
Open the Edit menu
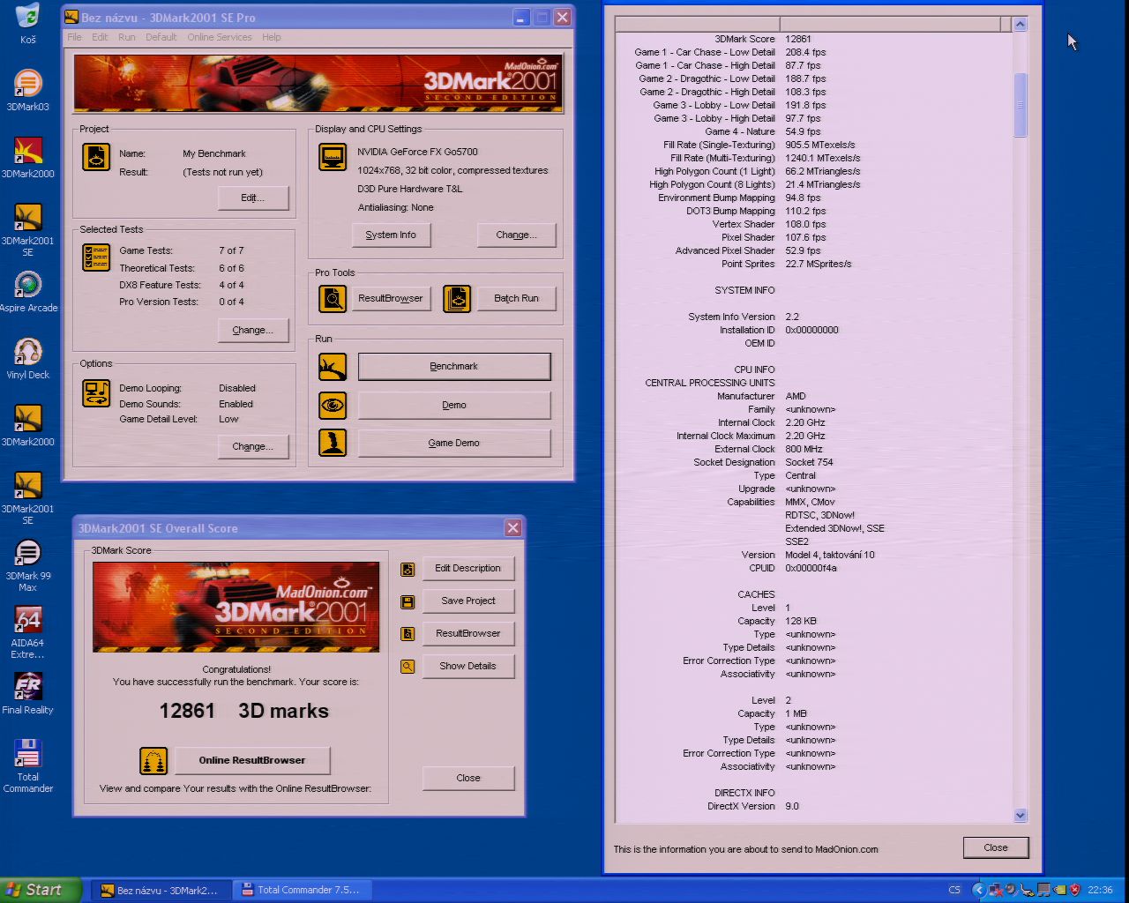pyautogui.click(x=100, y=37)
